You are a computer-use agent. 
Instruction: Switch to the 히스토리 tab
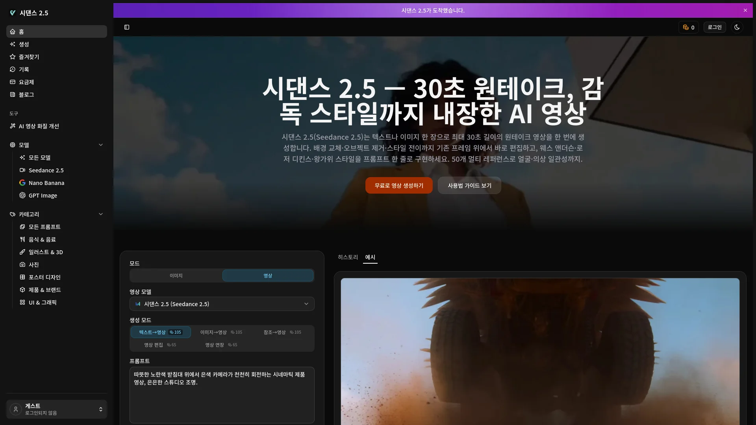coord(348,257)
